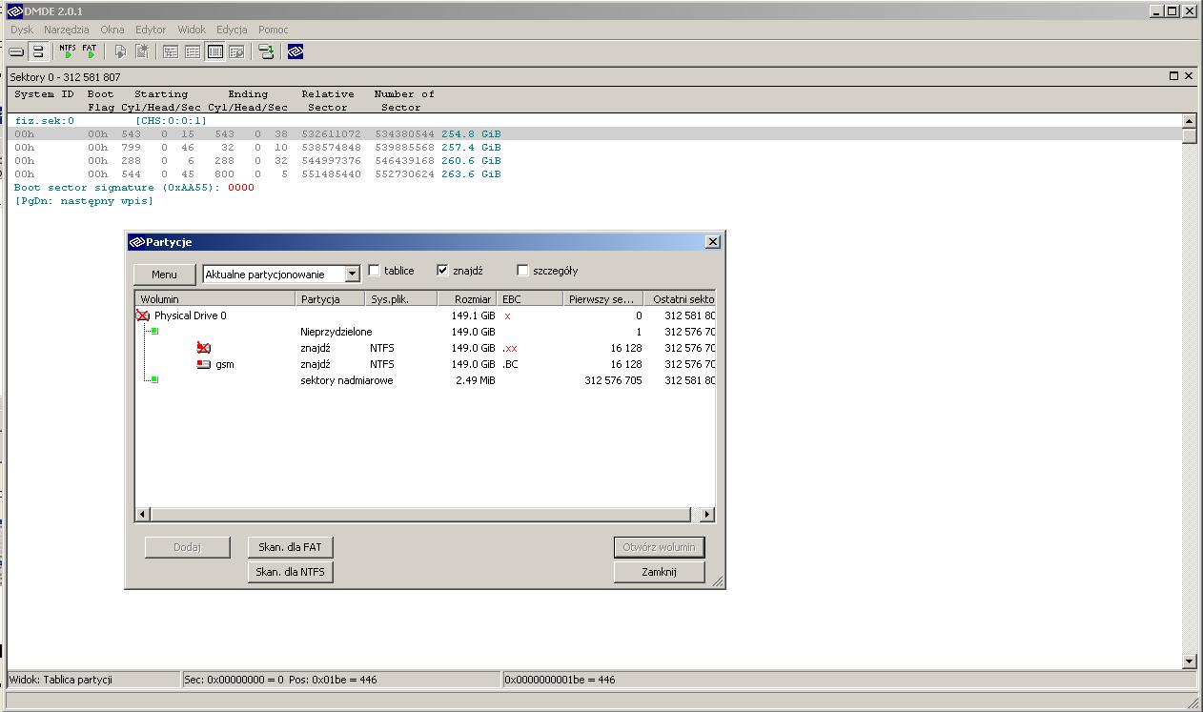Click the partition list scroll left arrow
This screenshot has height=712, width=1203.
click(143, 515)
